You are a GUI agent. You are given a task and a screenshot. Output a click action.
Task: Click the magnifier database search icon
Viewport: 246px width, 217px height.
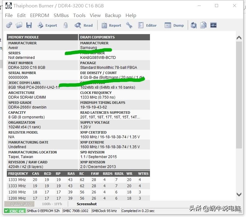[194, 25]
